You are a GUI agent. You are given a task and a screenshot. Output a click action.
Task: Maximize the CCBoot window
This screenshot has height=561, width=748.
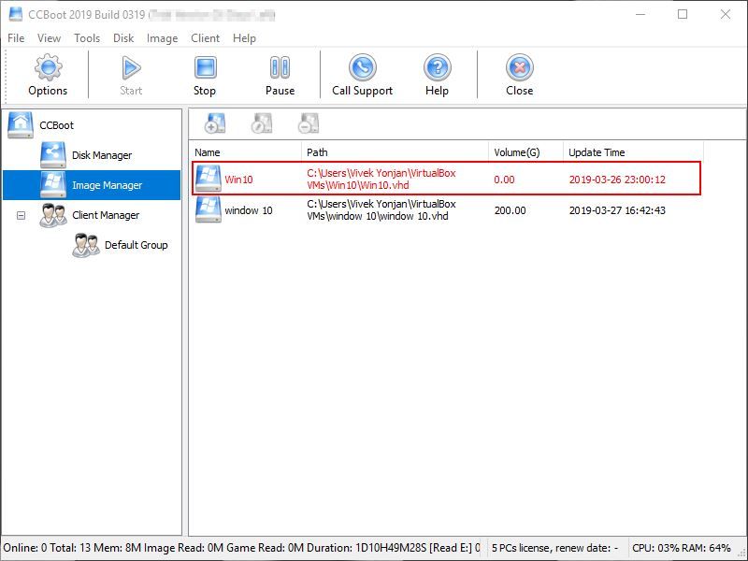683,14
